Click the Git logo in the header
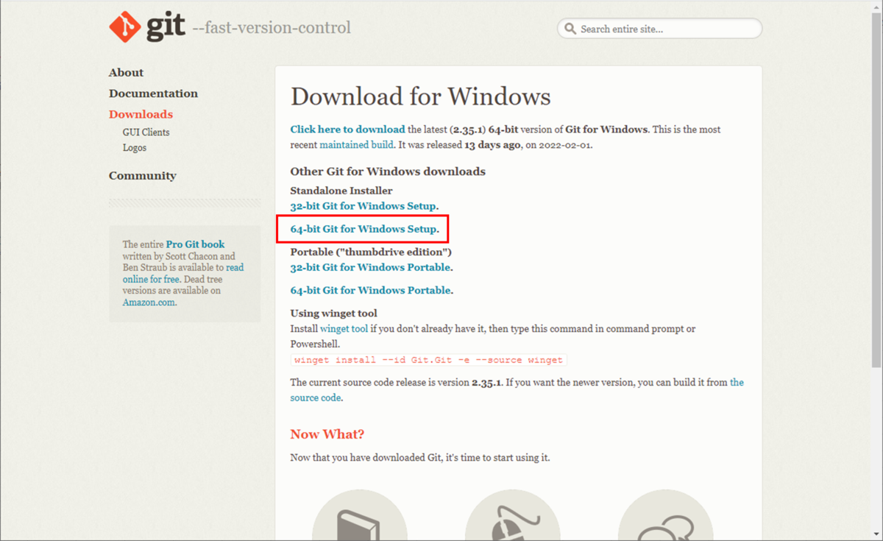883x541 pixels. point(147,27)
